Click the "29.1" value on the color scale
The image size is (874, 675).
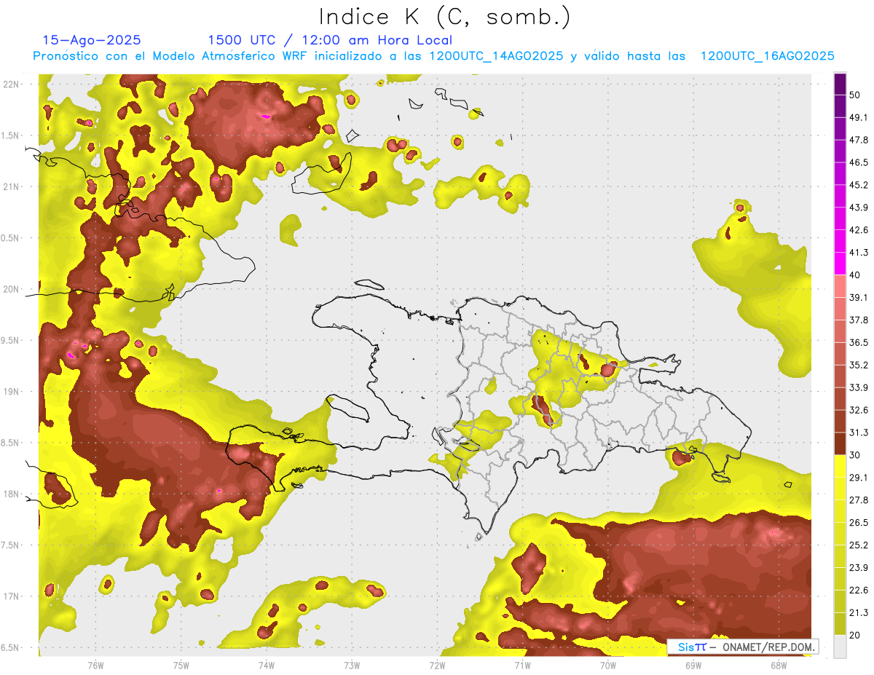859,478
